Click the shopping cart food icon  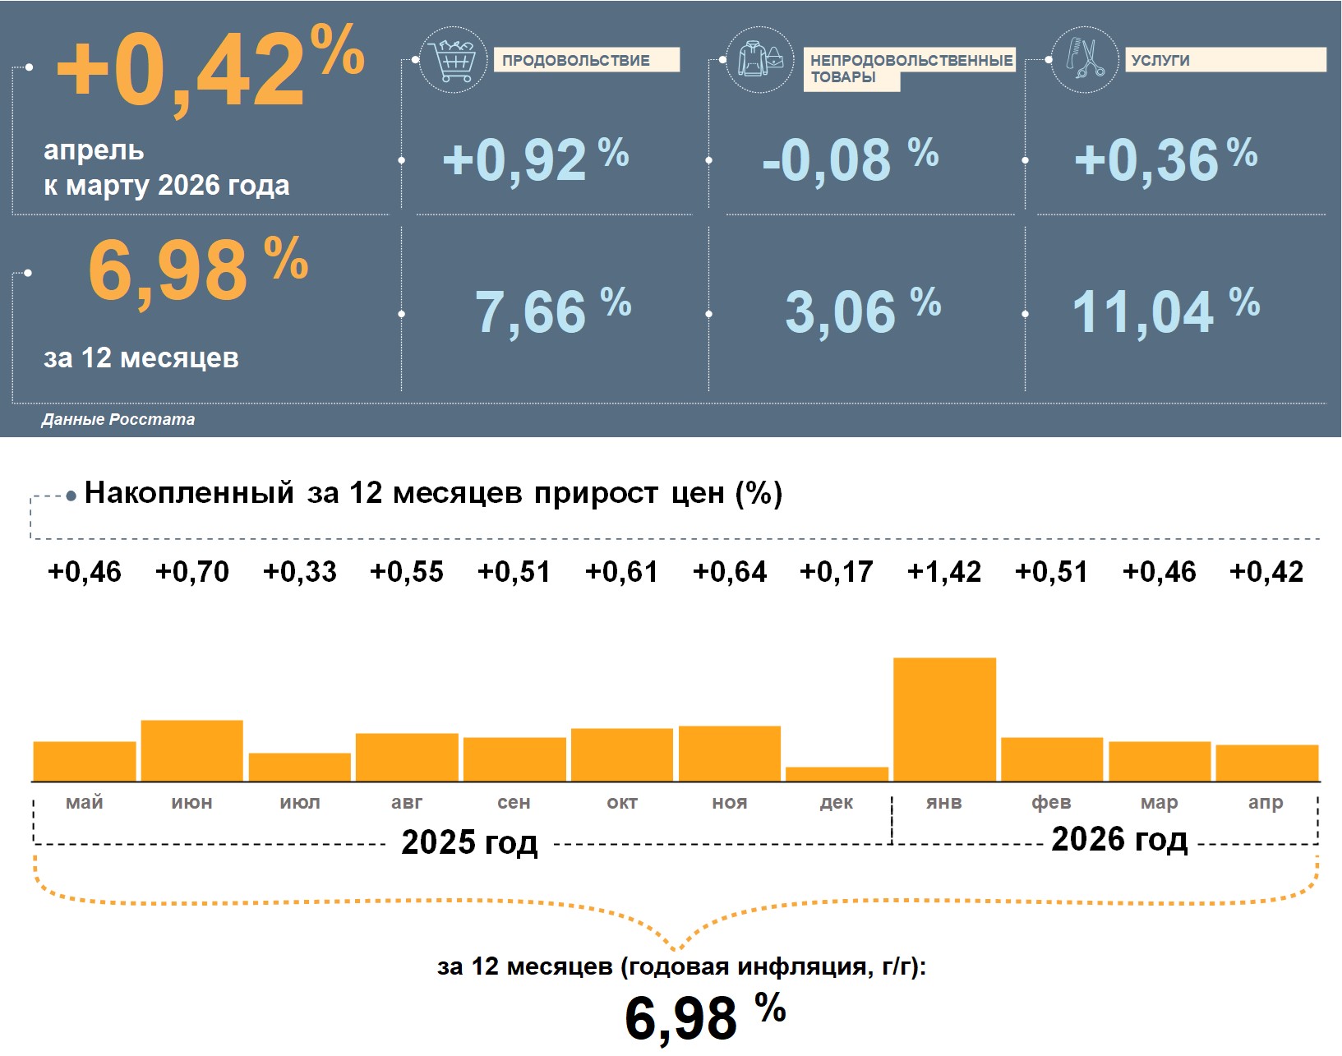coord(453,59)
